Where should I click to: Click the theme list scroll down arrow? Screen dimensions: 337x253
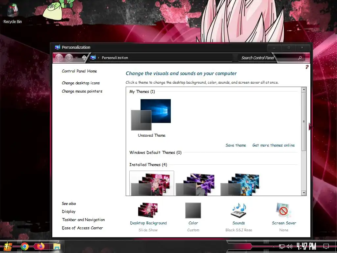[304, 193]
